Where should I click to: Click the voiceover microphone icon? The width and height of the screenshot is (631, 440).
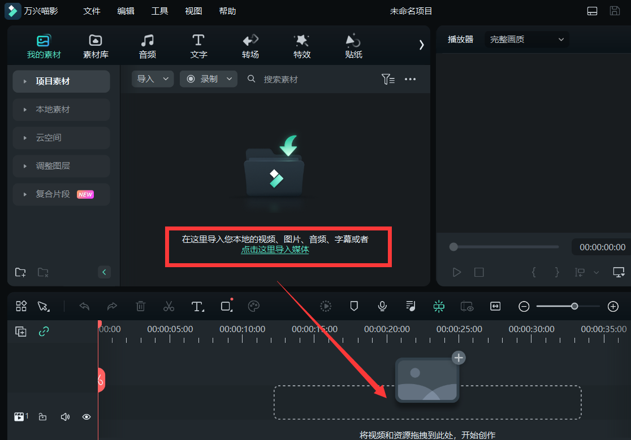click(382, 306)
